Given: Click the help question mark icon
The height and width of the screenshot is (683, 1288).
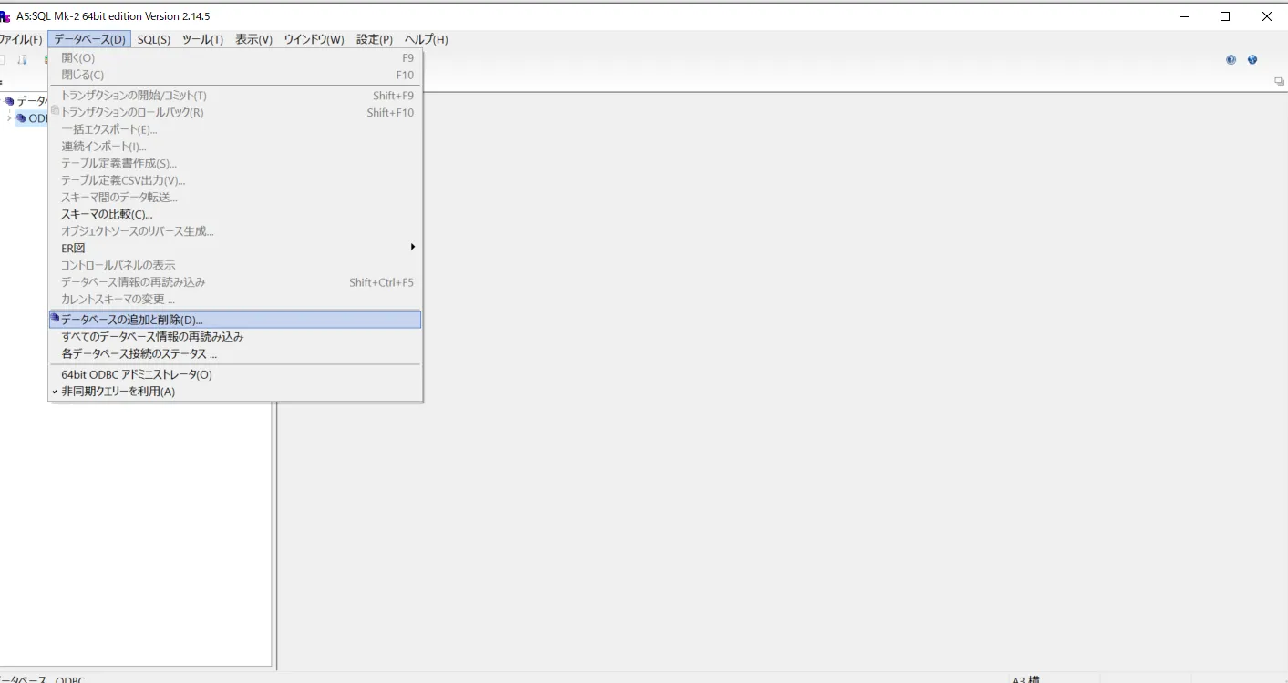Looking at the screenshot, I should coord(1231,59).
